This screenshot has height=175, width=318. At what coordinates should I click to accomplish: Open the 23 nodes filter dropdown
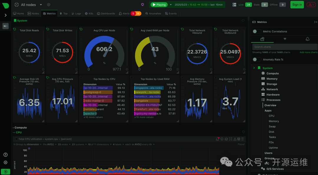[64, 144]
